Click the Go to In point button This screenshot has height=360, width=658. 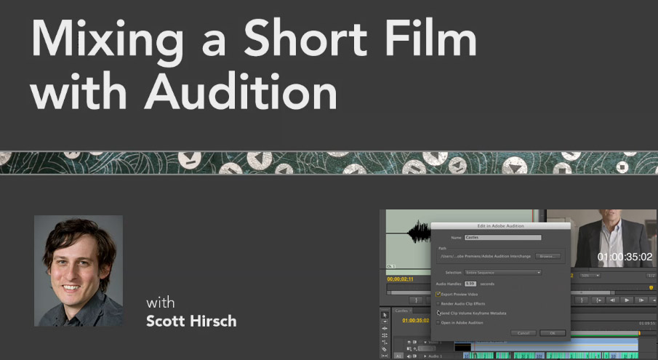(x=598, y=300)
